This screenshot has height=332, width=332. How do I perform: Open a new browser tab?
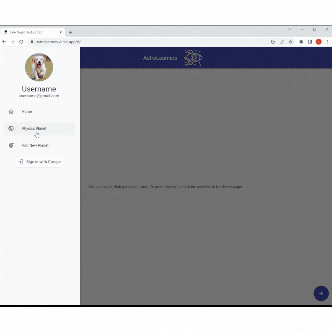point(71,32)
